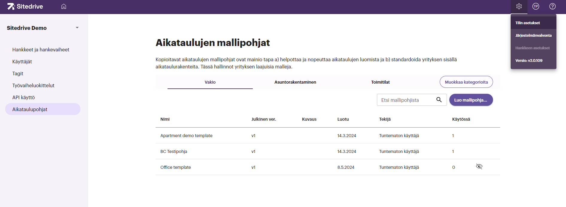Click the search magnifier icon
Viewport: 566px width, 207px height.
tap(439, 100)
